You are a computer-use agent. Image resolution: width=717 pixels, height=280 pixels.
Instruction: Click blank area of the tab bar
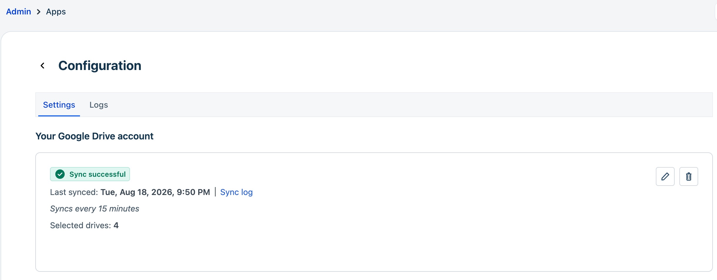pyautogui.click(x=412, y=105)
